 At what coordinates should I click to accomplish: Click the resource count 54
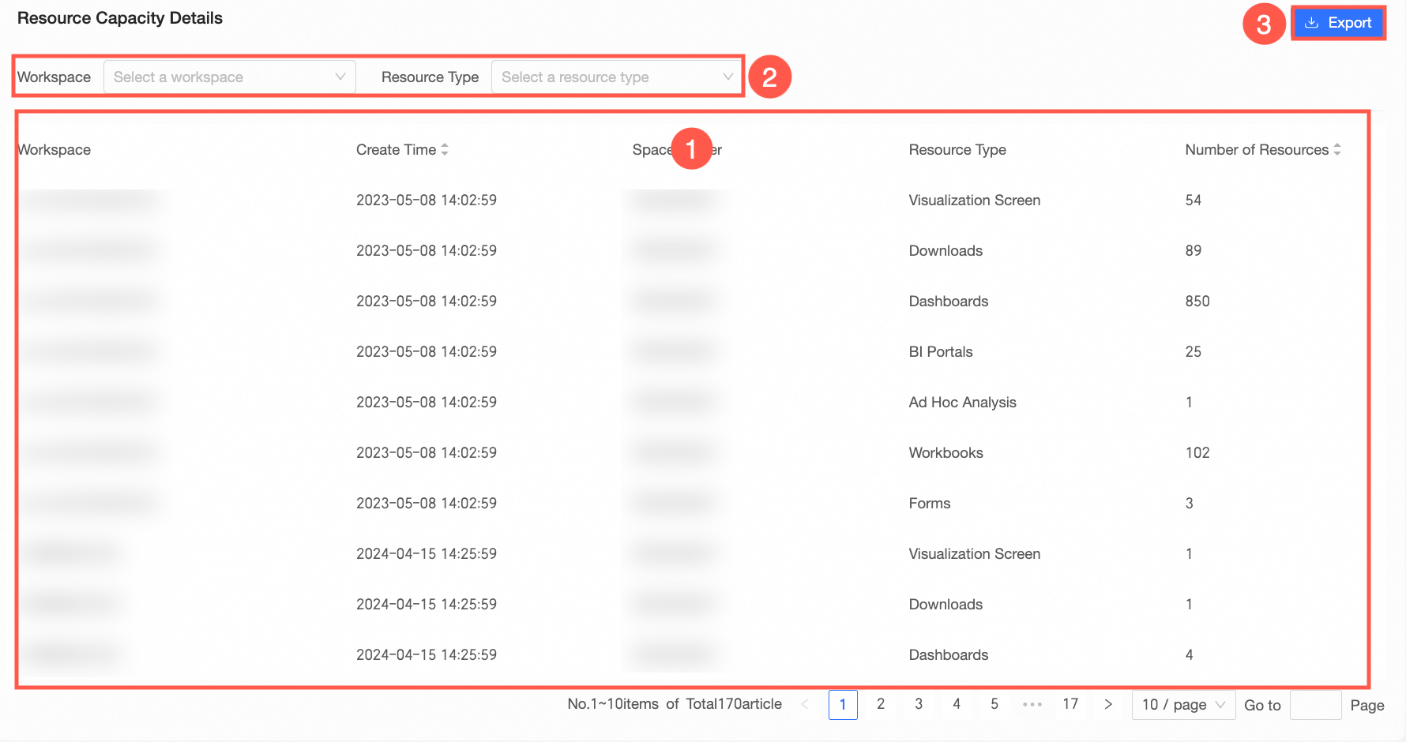tap(1194, 200)
